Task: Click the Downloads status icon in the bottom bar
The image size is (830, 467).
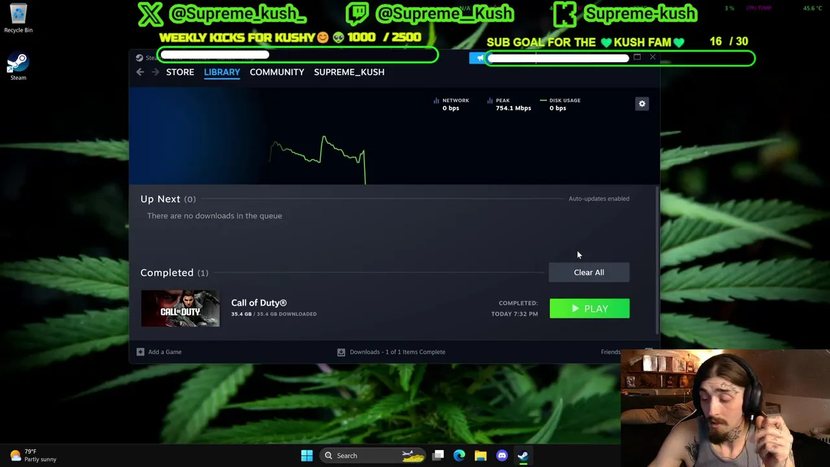Action: pos(341,352)
